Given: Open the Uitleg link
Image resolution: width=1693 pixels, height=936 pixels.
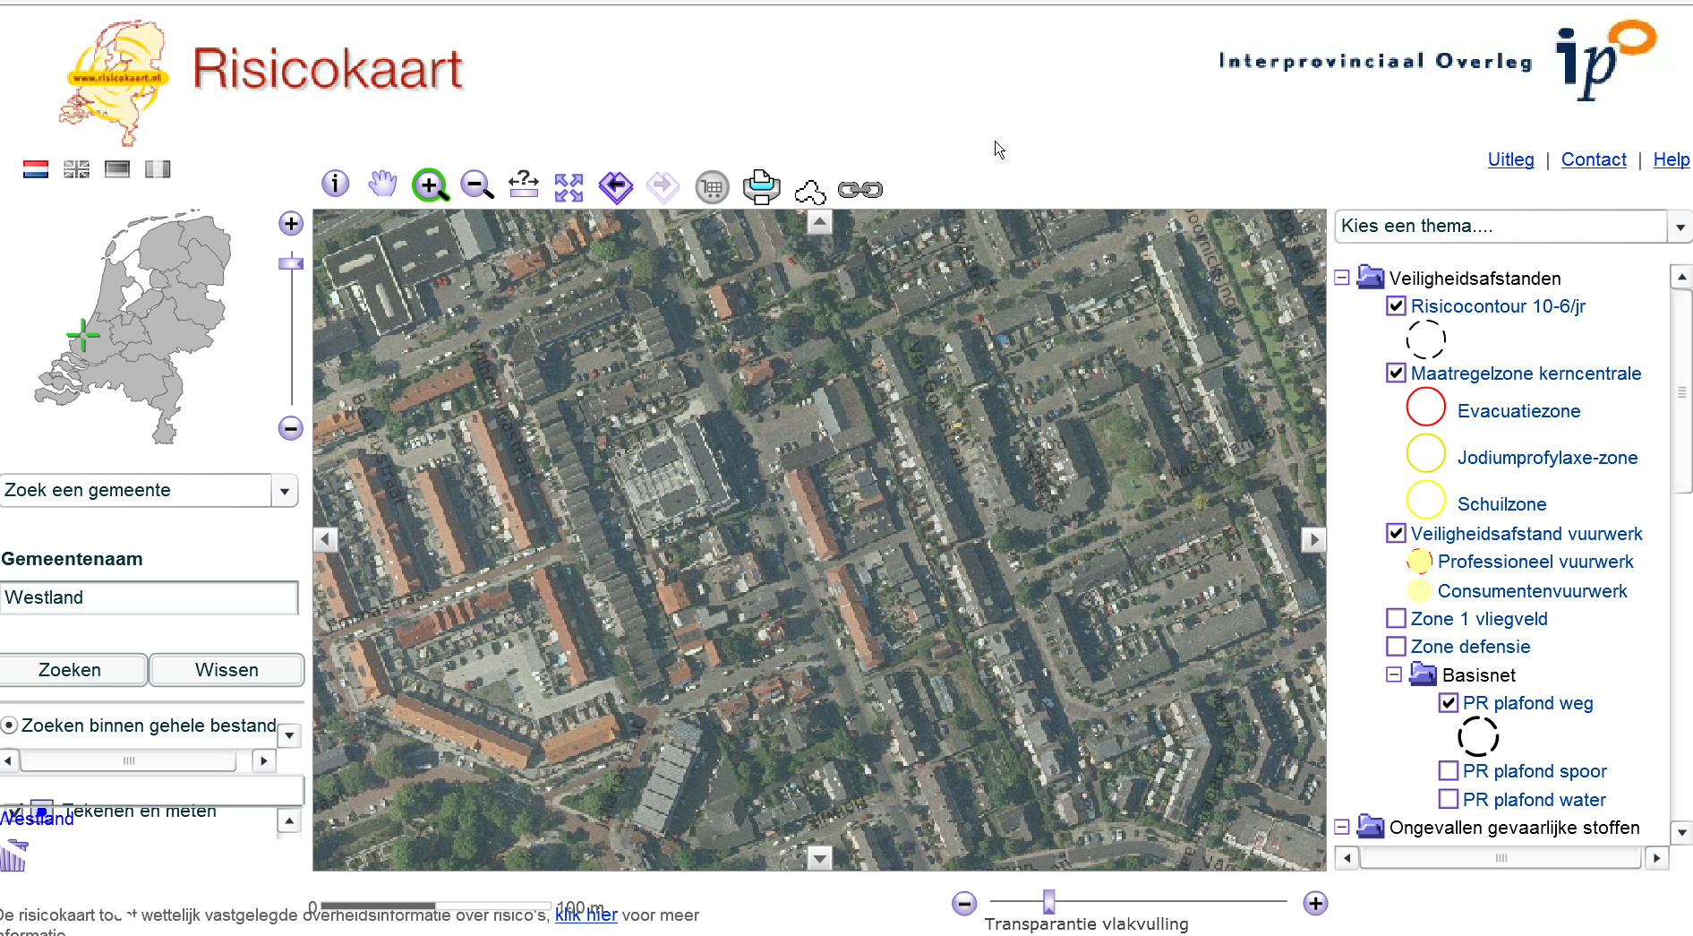Looking at the screenshot, I should [1510, 159].
